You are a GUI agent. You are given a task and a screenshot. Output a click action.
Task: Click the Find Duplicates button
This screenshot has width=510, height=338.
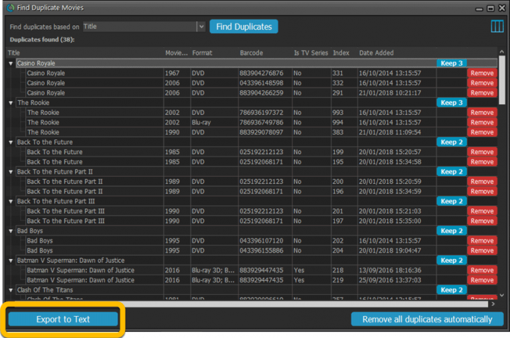point(244,27)
